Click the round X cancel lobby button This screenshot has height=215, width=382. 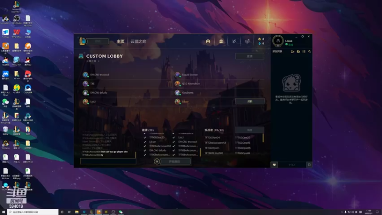(157, 161)
